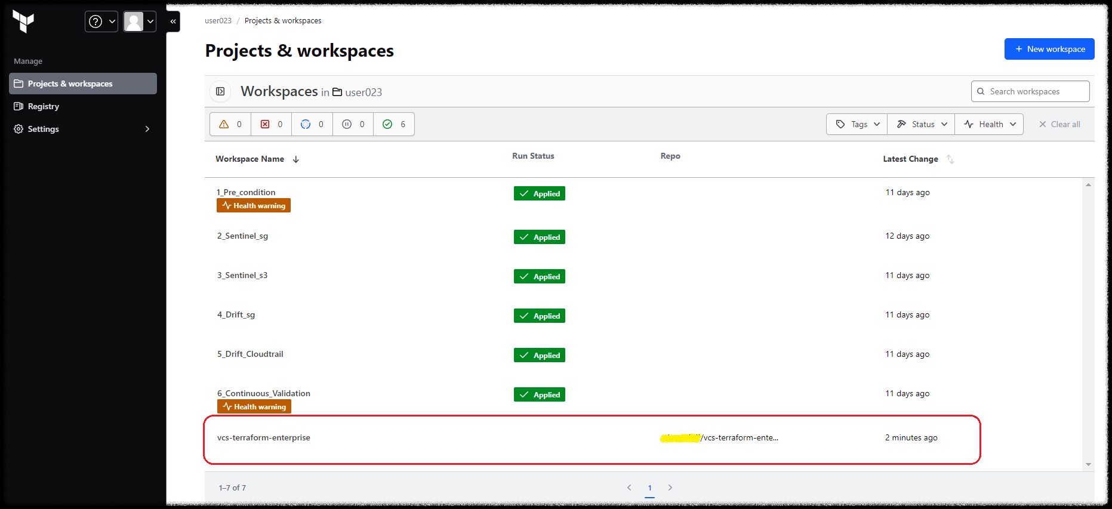Open the Status filter dropdown

[x=921, y=124]
